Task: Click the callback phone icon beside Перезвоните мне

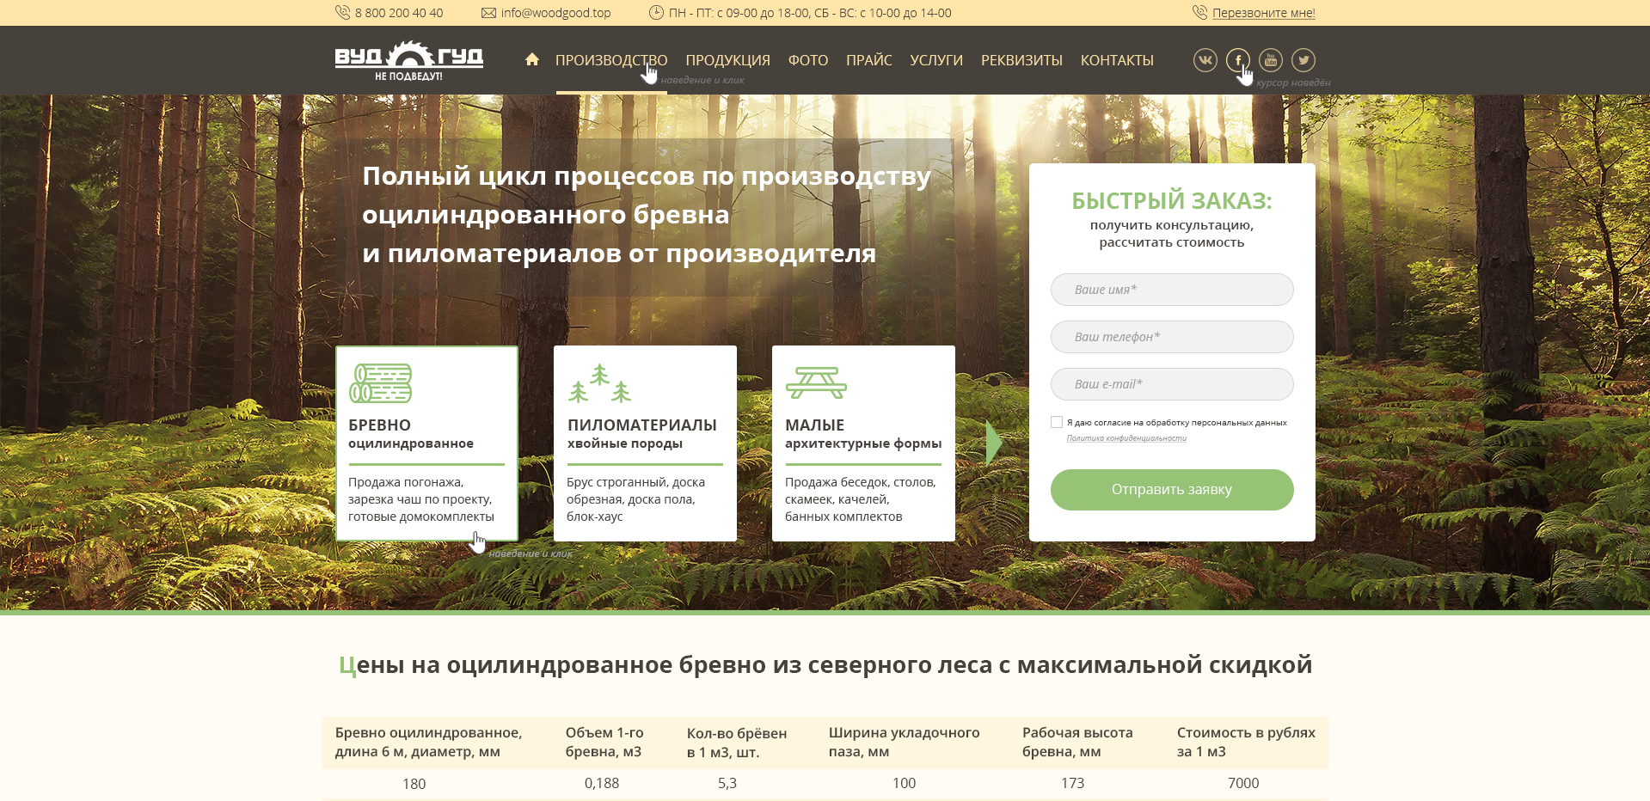Action: point(1200,13)
